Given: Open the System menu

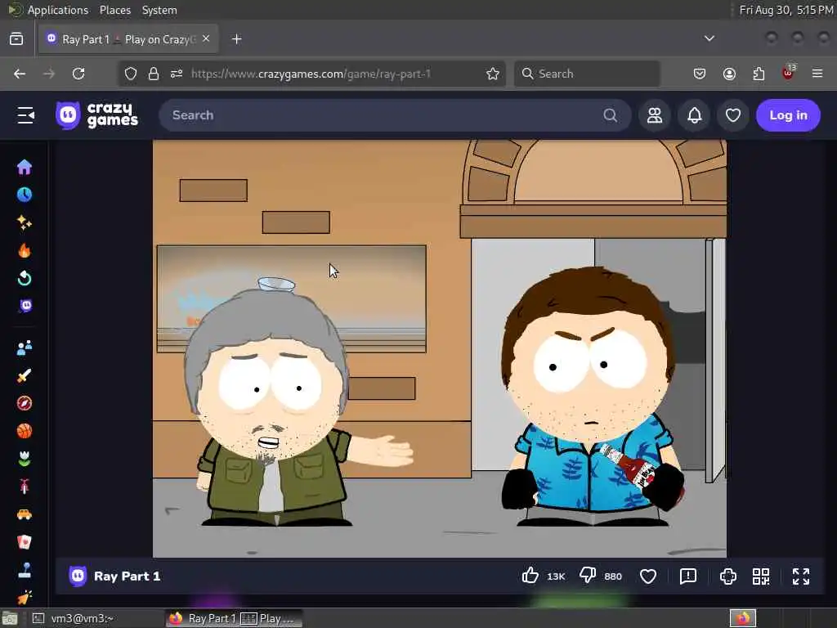Looking at the screenshot, I should (159, 10).
